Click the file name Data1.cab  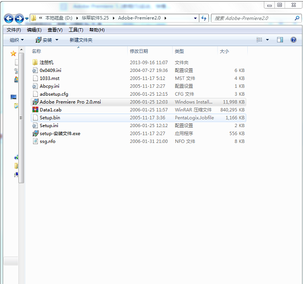[50, 110]
